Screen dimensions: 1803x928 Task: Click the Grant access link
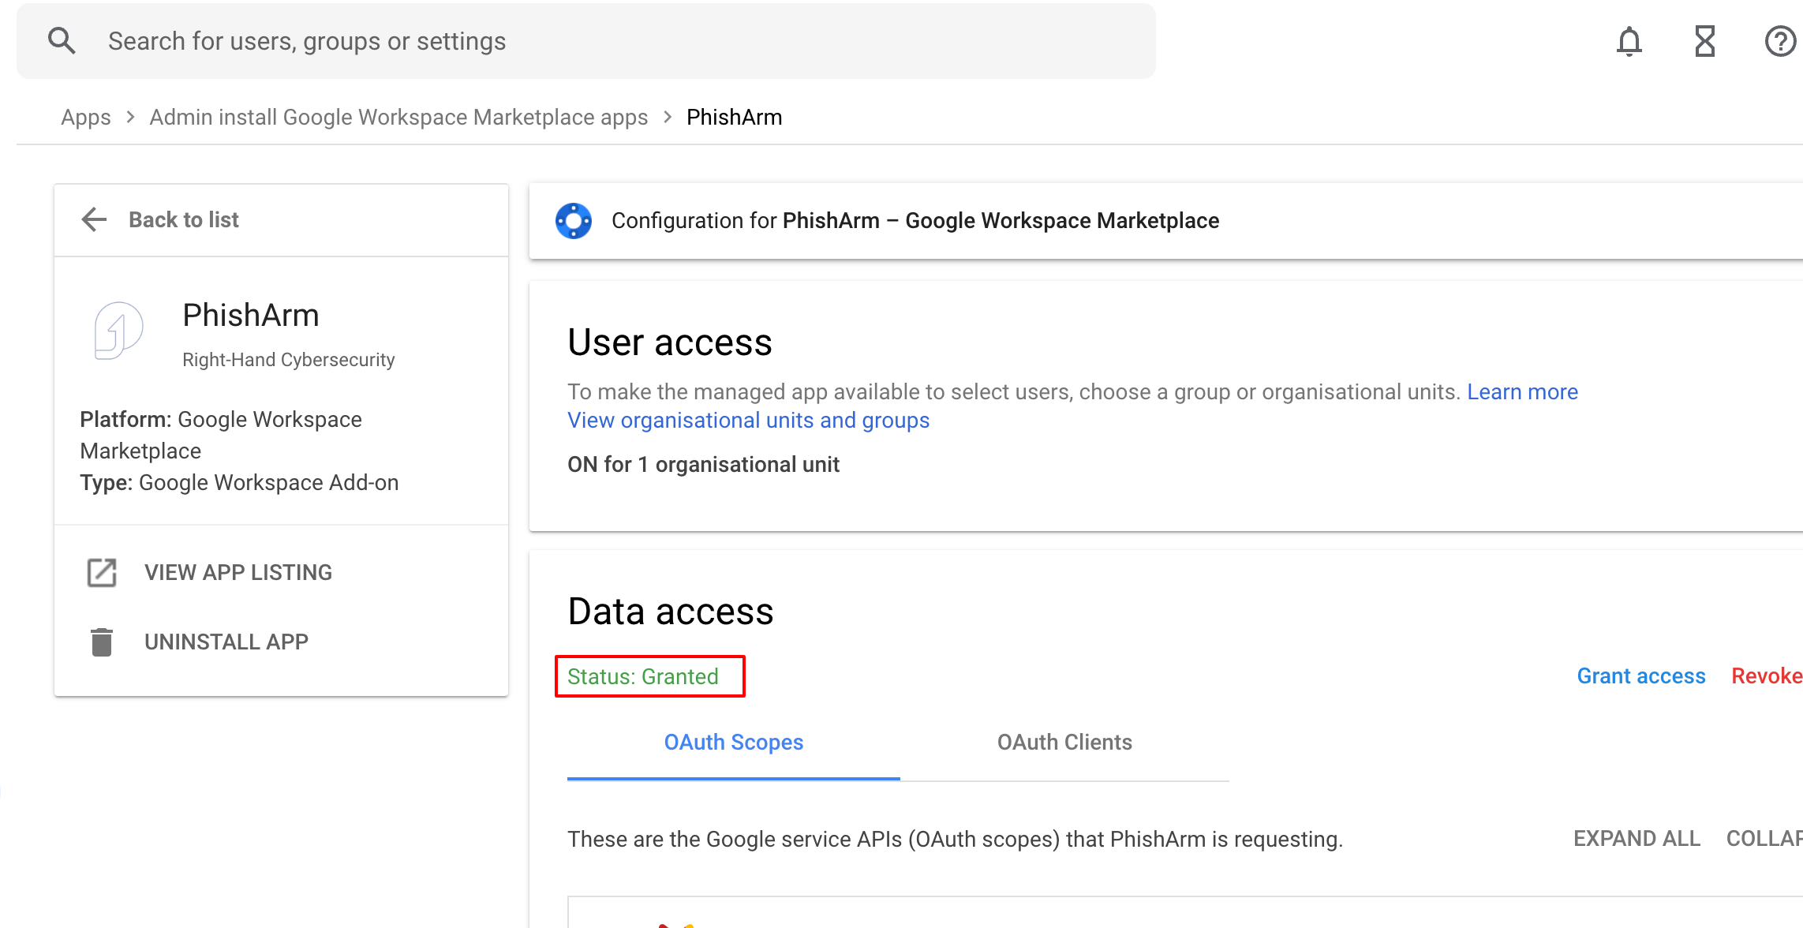click(x=1641, y=676)
